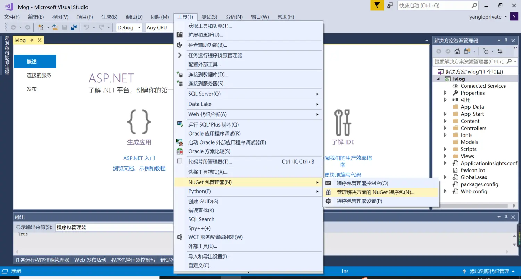
Task: Click Manage NuGet Packages for Solution item
Action: point(381,192)
